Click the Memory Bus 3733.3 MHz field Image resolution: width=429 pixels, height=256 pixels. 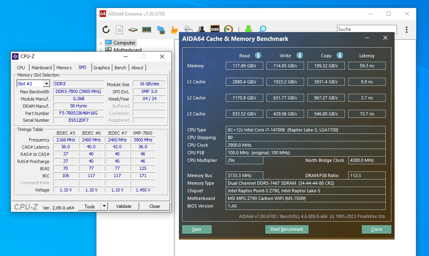click(x=245, y=175)
